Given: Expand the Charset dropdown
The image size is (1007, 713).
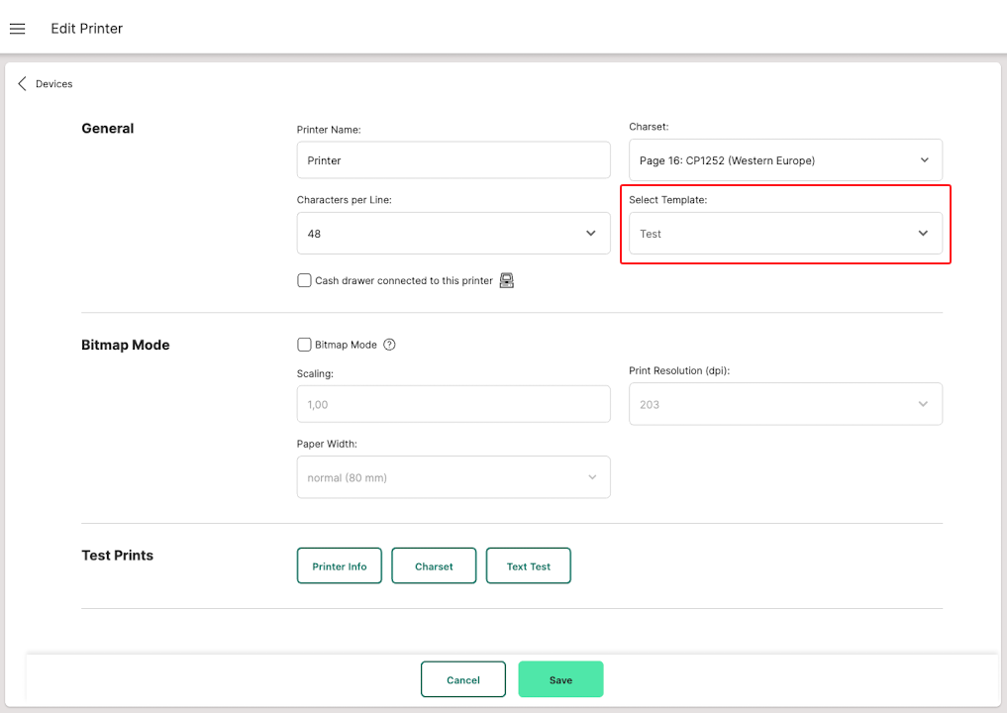Looking at the screenshot, I should [x=785, y=160].
